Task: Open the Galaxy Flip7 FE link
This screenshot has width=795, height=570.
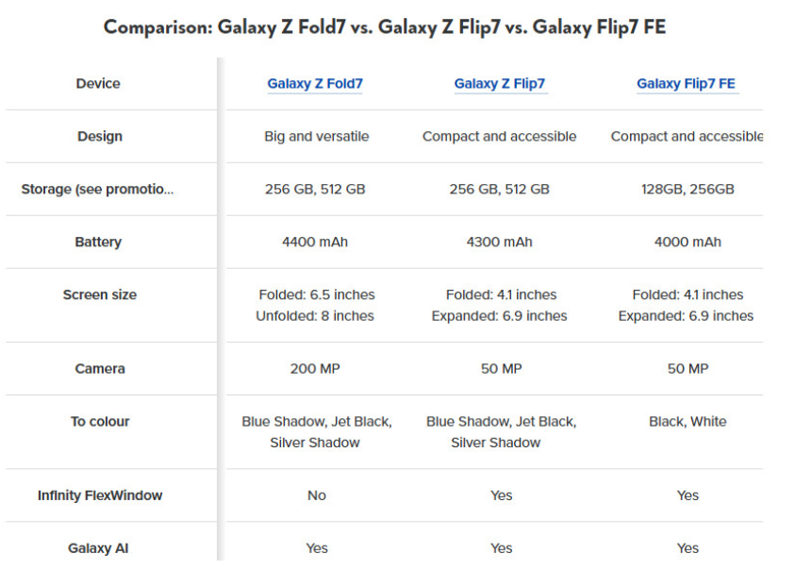Action: 686,84
